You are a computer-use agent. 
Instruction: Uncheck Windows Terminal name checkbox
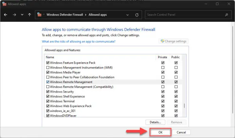[x=48, y=101]
